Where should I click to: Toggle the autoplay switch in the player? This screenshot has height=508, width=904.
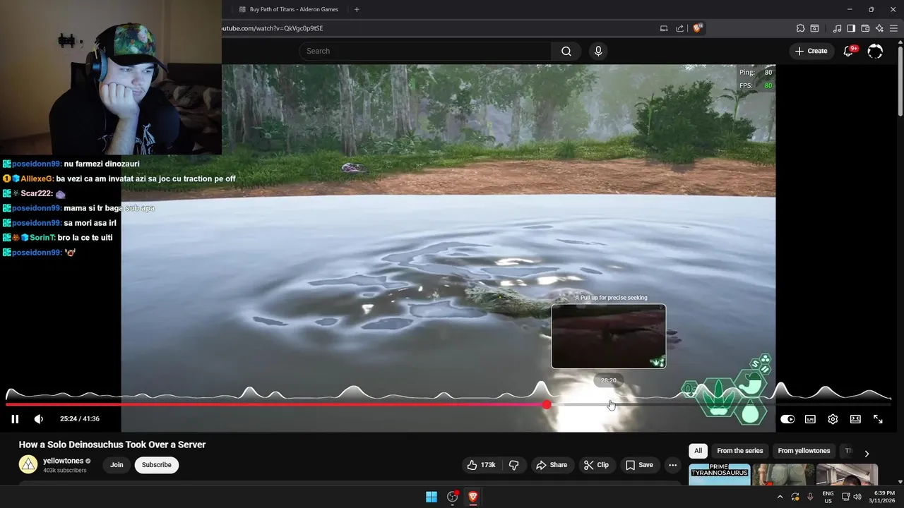tap(787, 419)
